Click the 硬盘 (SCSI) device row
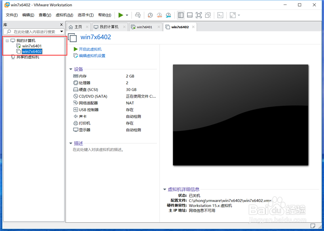The height and width of the screenshot is (231, 324). [115, 89]
